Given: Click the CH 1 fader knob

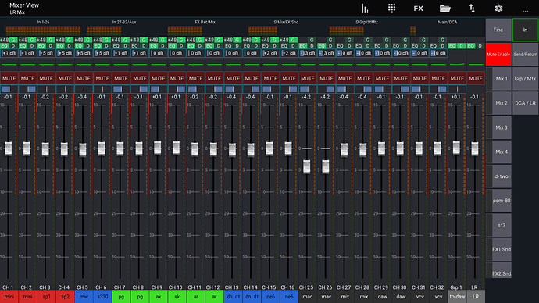Looking at the screenshot, I should [x=9, y=148].
